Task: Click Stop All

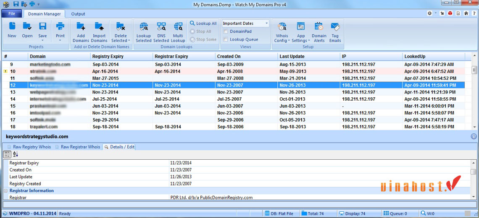Action: pos(200,31)
